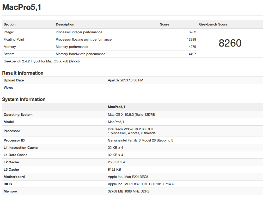
Task: Click the stream score 4427
Action: tap(192, 54)
